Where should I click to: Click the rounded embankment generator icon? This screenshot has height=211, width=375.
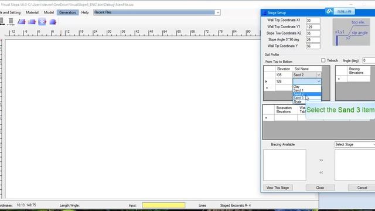click(x=53, y=22)
